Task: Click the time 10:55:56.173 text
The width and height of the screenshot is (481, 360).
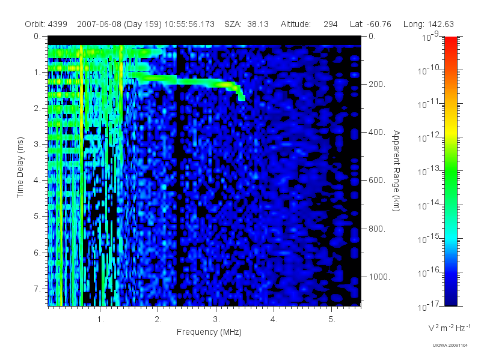Action: [189, 24]
